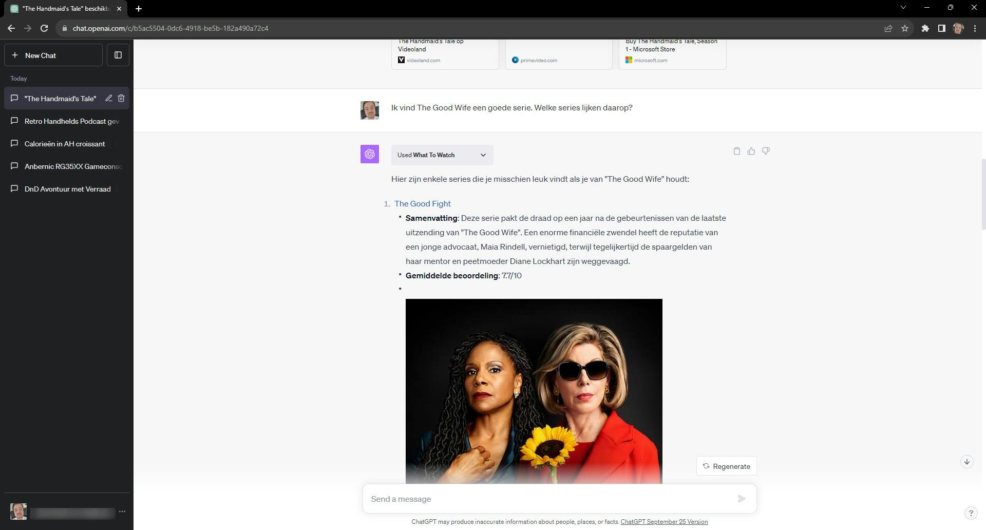
Task: Regenerate the response
Action: (727, 466)
